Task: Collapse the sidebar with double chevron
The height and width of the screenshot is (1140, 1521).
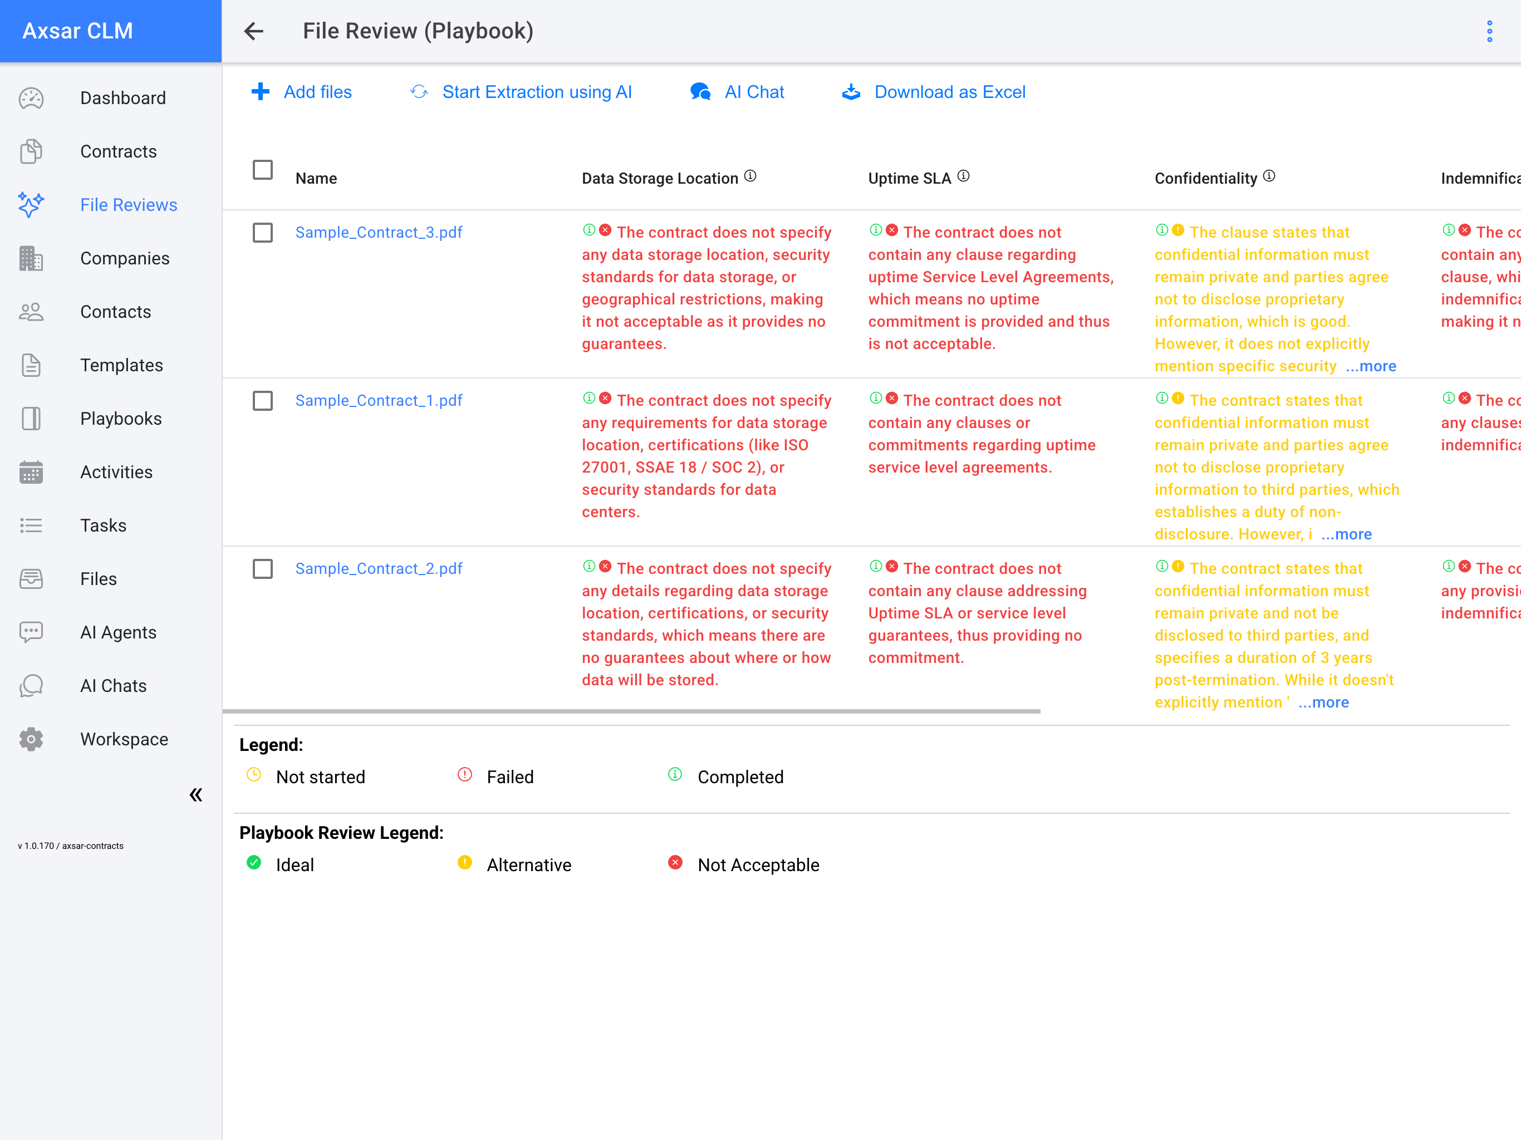Action: coord(196,795)
